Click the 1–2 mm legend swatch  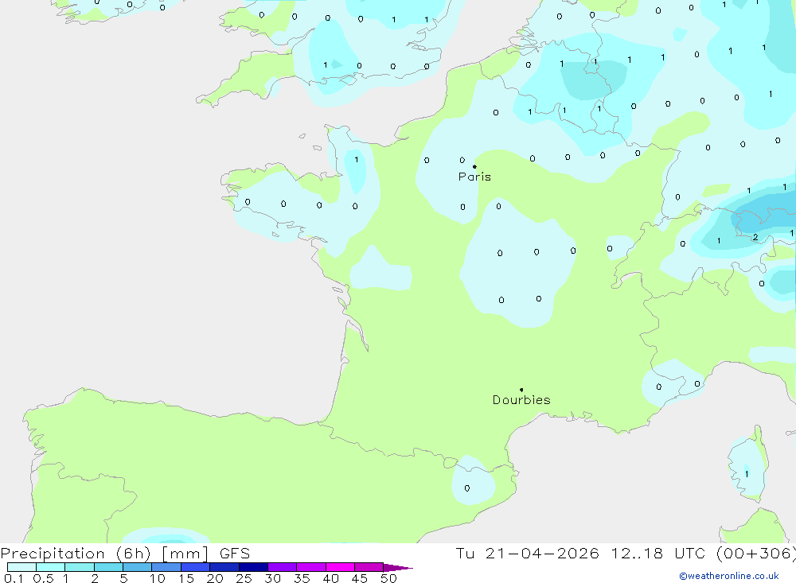[x=80, y=567]
